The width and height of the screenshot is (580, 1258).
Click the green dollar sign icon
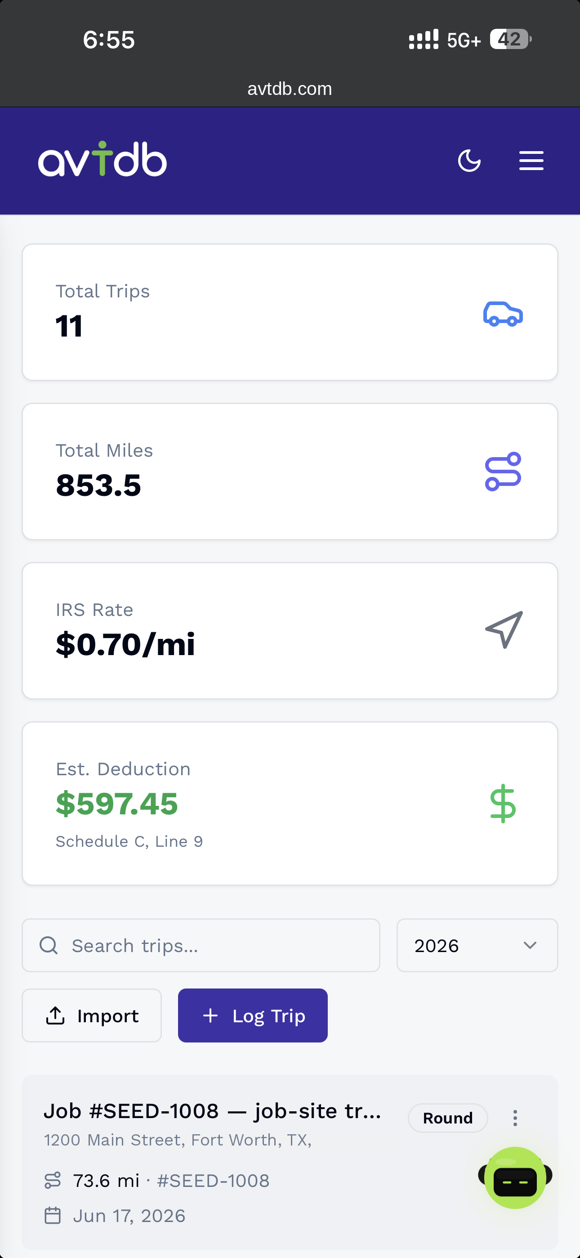coord(503,804)
